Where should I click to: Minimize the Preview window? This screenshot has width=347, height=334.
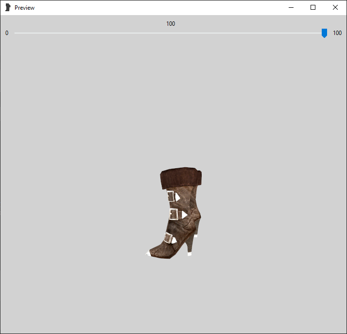coord(291,7)
